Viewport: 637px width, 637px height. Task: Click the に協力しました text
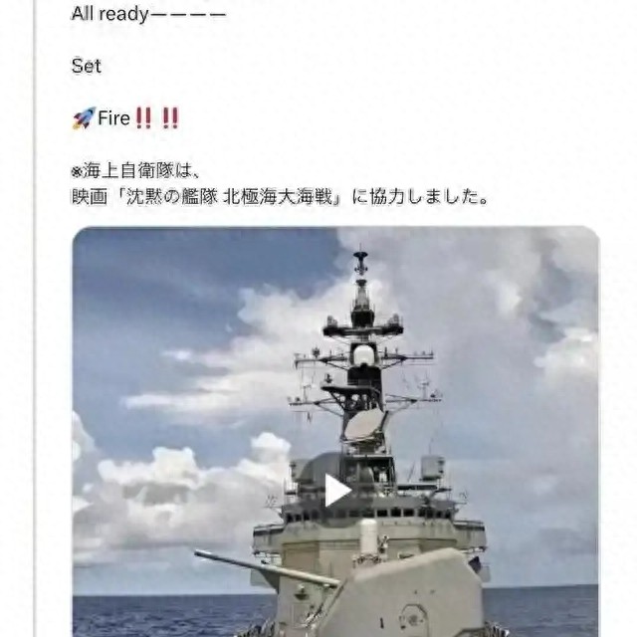click(x=420, y=197)
